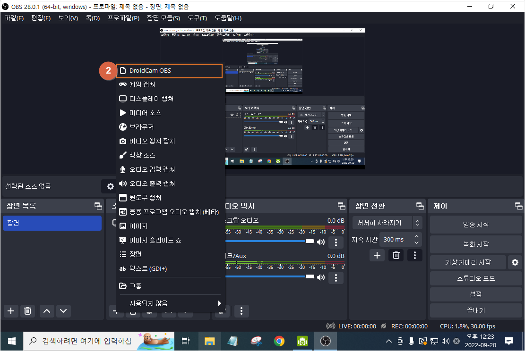Choose 디스플레이 캡쳐 from source menu
The image size is (525, 351).
(170, 99)
